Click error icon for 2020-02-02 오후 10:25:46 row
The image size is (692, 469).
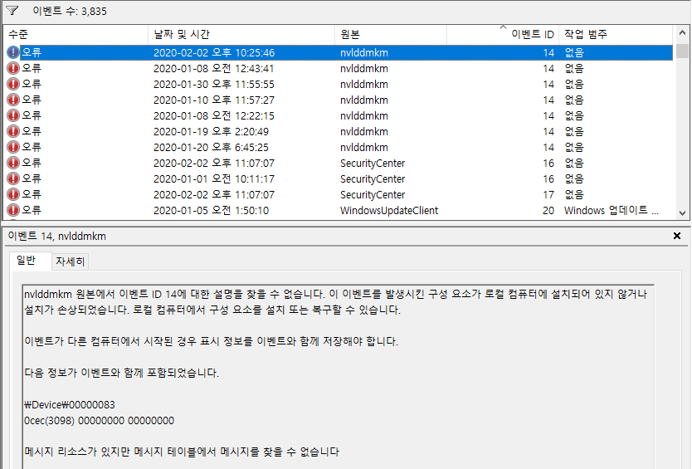coord(13,52)
